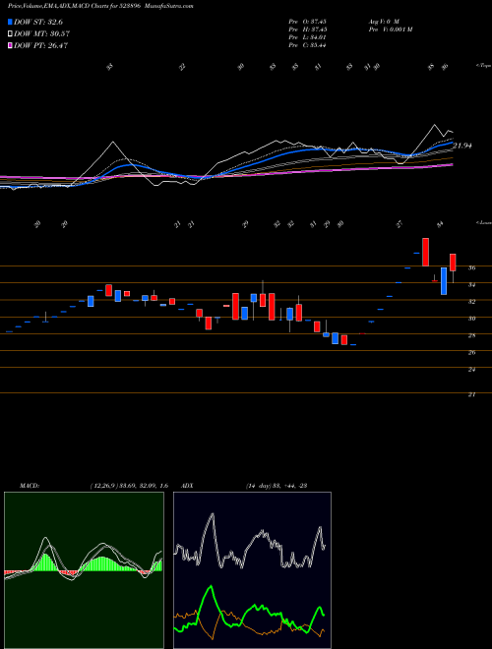Click the 21.94 value on the EMA chart
492x649 pixels.
point(462,146)
